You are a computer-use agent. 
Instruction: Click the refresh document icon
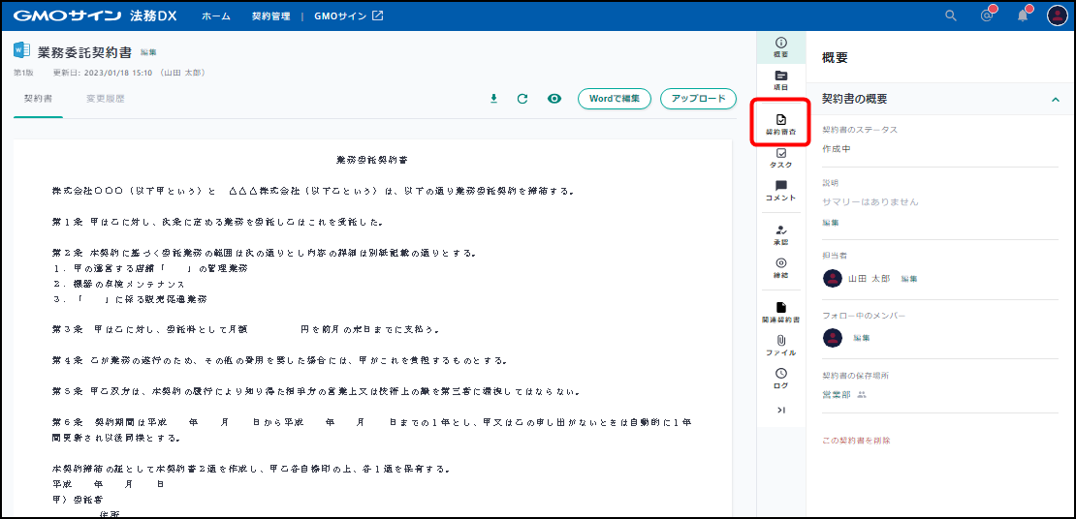[x=522, y=99]
